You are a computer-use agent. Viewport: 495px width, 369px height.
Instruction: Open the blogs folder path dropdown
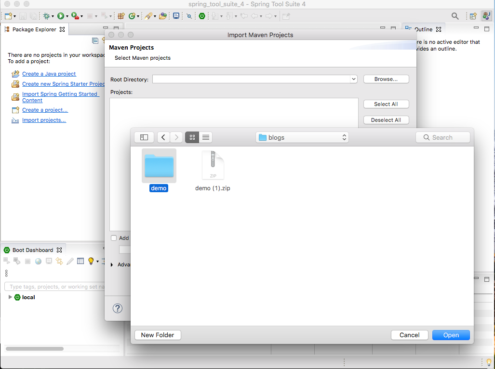click(x=302, y=137)
